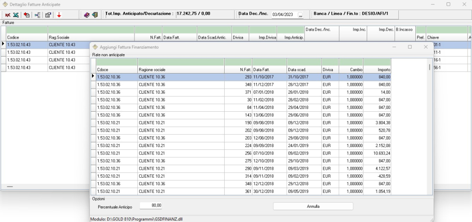This screenshot has width=472, height=222.
Task: Click the exit door toolbar icon
Action: tap(94, 15)
